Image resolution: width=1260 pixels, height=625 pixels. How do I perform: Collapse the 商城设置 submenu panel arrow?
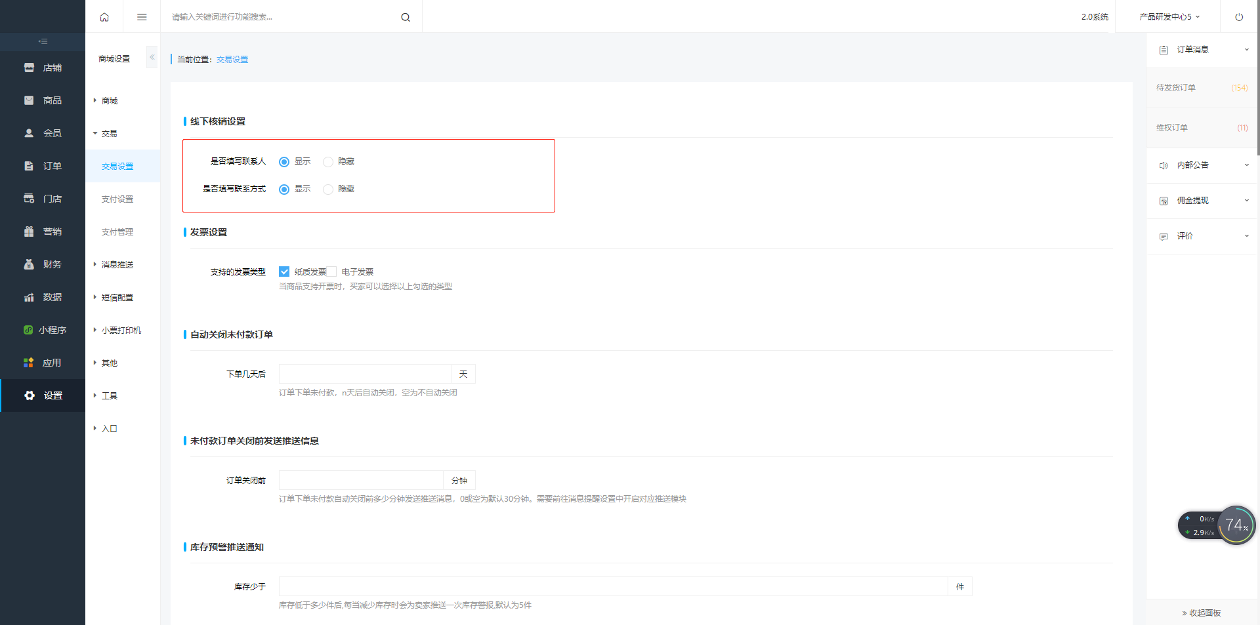coord(152,57)
